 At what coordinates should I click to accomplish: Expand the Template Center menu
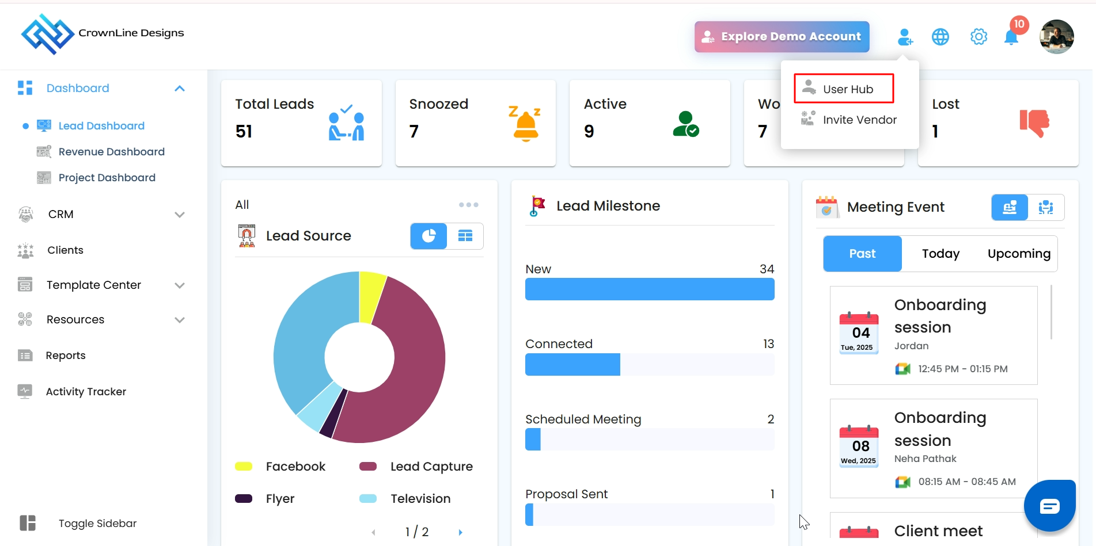point(180,285)
